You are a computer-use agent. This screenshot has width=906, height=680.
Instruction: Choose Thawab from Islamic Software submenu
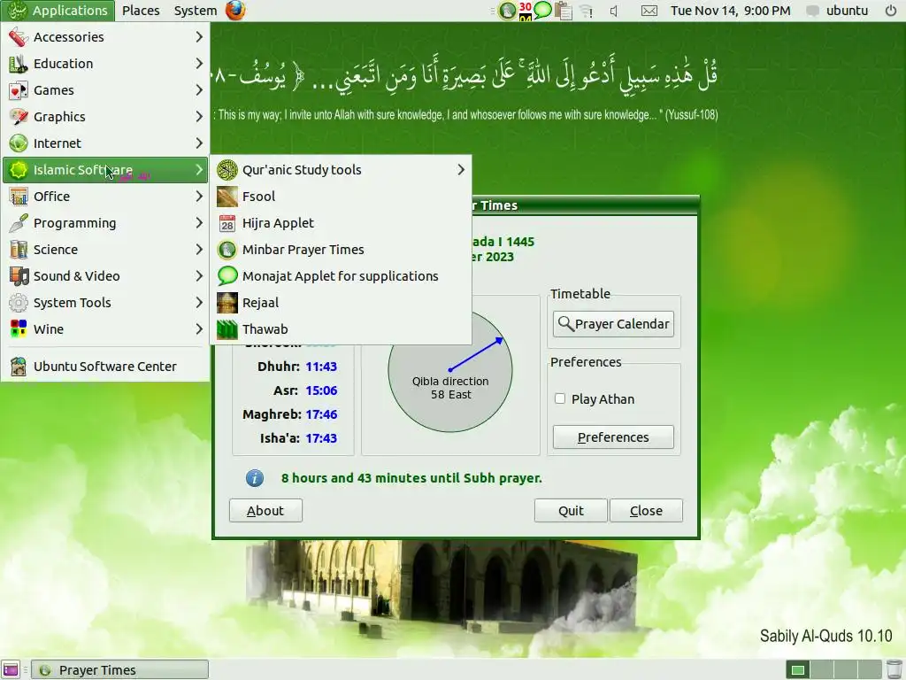tap(341, 329)
